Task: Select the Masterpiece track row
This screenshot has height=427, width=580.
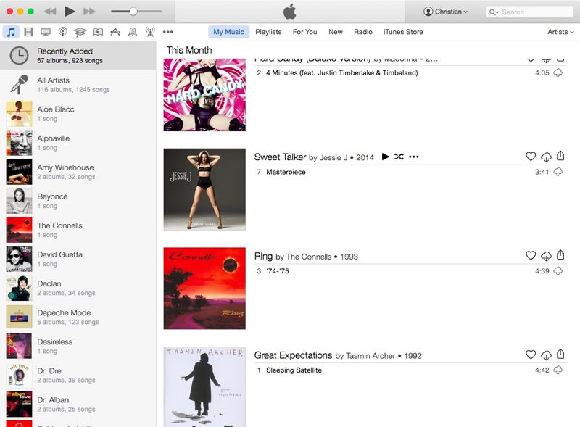Action: [410, 172]
